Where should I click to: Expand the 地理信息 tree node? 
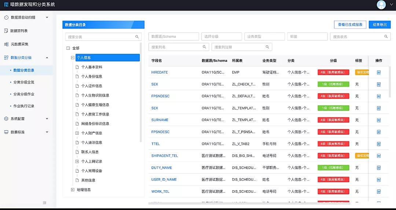(73, 190)
